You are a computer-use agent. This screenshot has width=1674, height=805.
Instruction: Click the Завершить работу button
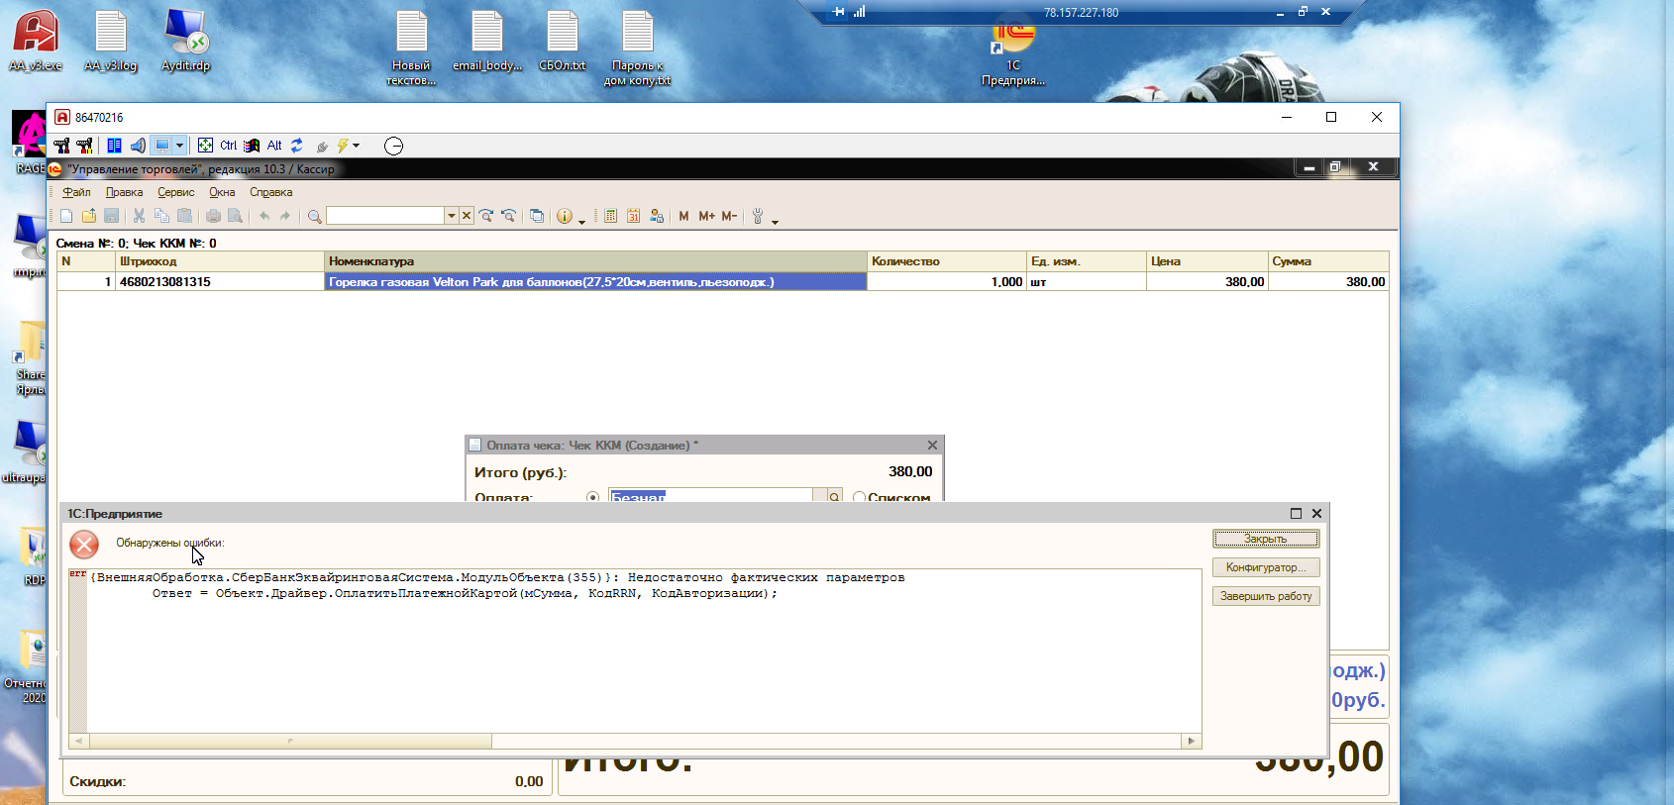click(1266, 596)
